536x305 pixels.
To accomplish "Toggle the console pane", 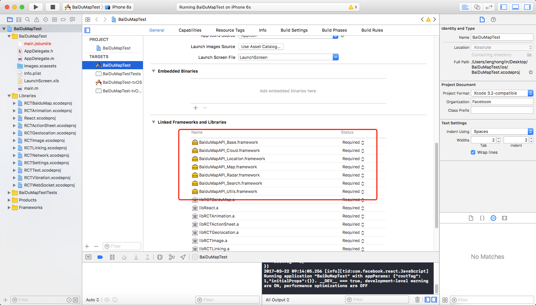I will pos(434,300).
